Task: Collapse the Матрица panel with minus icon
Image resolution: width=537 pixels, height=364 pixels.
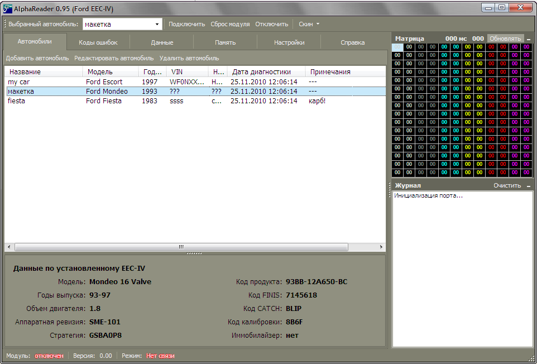Action: [529, 39]
